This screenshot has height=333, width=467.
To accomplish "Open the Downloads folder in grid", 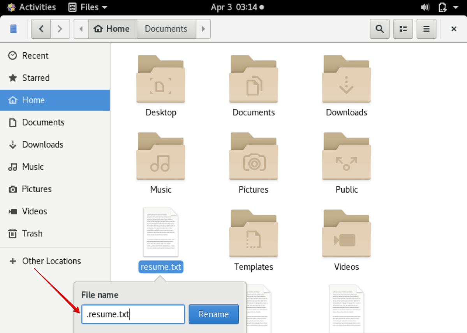I will click(346, 79).
